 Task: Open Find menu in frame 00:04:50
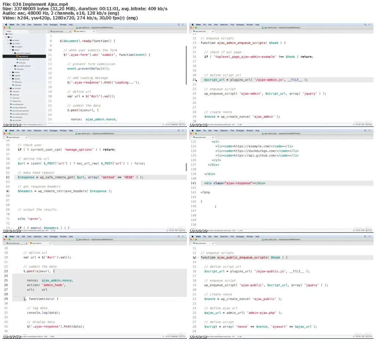pyautogui.click(x=46, y=131)
